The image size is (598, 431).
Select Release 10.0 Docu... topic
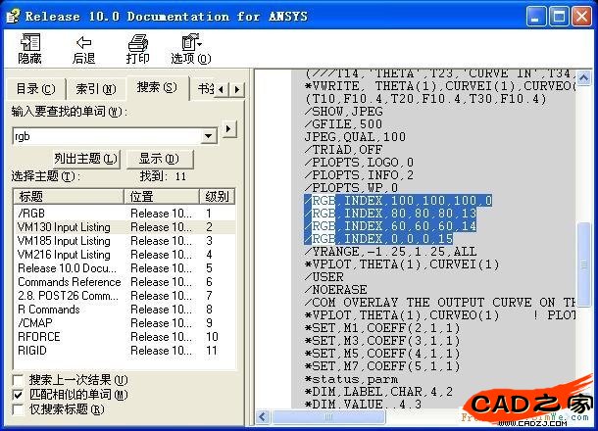(125, 268)
